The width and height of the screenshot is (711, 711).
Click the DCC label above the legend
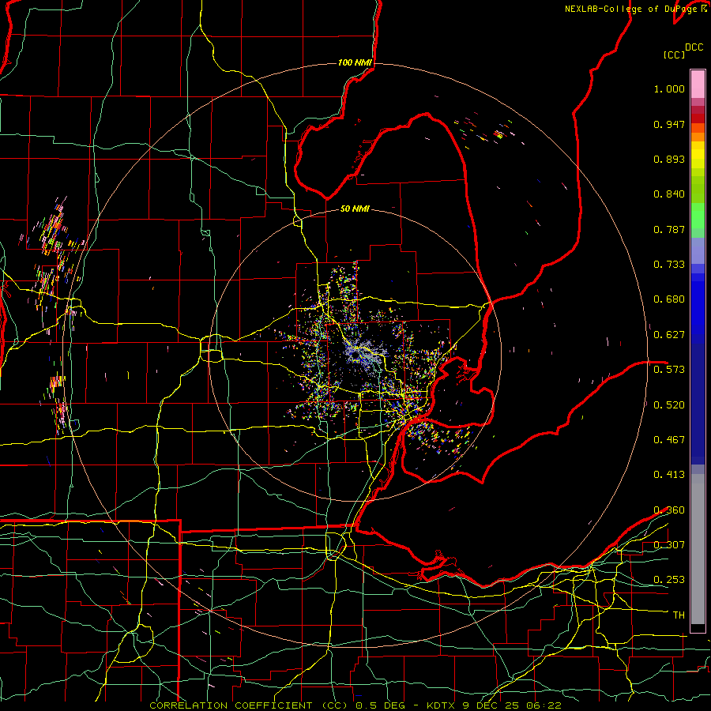coord(694,47)
